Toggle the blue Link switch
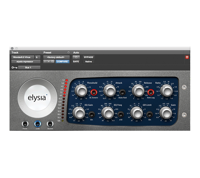This screenshot has width=200, height=178. [x=38, y=124]
